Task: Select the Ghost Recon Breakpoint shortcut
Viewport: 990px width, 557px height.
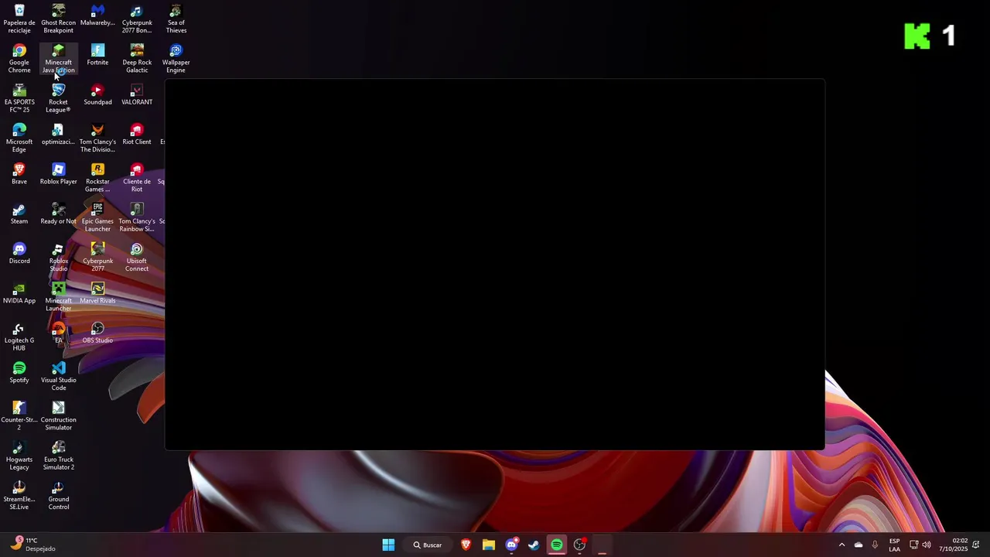Action: [58, 19]
